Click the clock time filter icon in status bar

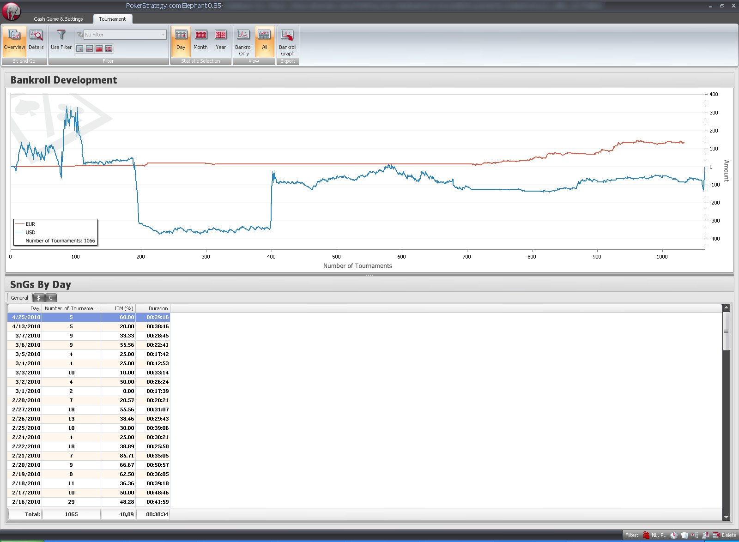point(674,535)
